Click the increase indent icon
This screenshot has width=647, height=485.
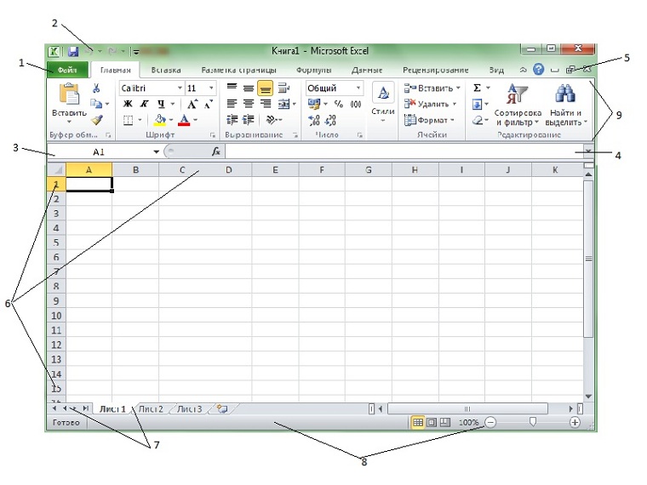tap(248, 120)
